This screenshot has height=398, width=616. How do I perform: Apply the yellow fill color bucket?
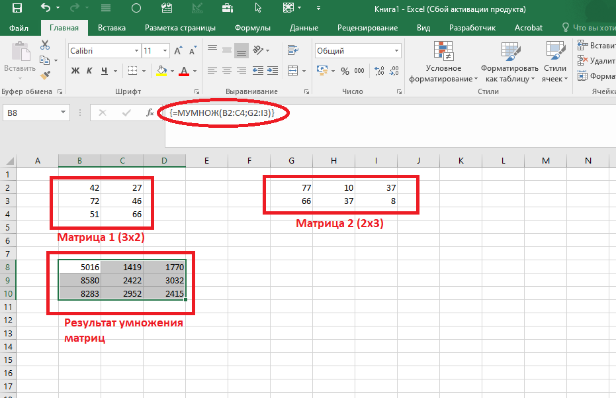click(161, 71)
